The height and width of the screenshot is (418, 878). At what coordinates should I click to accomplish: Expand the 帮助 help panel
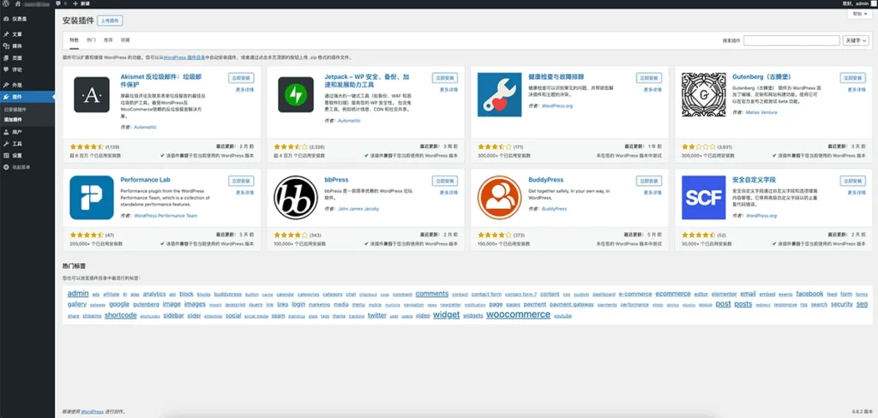(859, 14)
